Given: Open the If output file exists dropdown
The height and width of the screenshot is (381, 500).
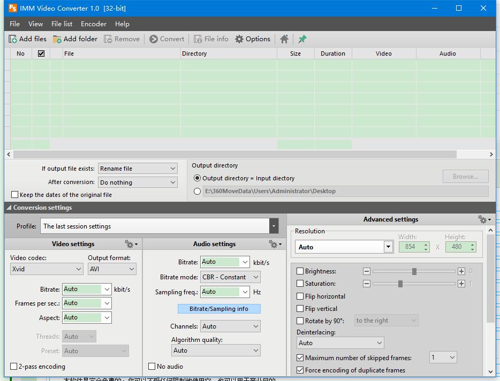Looking at the screenshot, I should click(138, 169).
